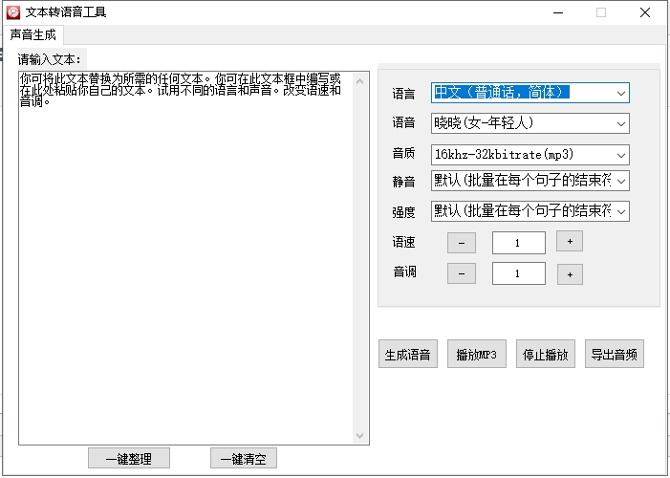670x478 pixels.
Task: Click the 语速 speed value field
Action: [x=518, y=243]
